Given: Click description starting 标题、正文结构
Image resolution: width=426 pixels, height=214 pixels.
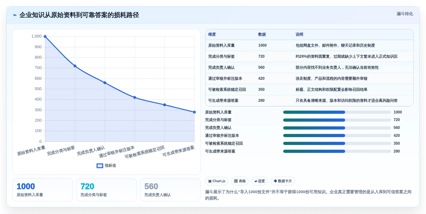Looking at the screenshot, I should (332, 90).
